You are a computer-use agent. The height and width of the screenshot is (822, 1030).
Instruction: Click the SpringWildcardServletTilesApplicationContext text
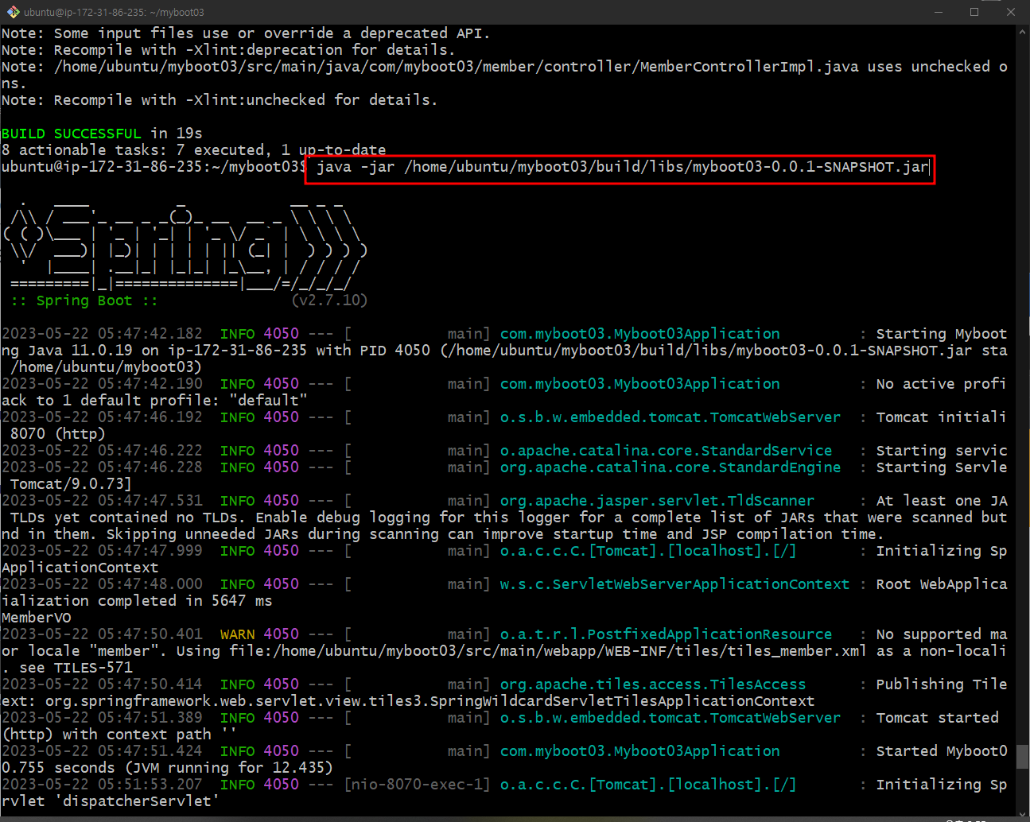(622, 701)
